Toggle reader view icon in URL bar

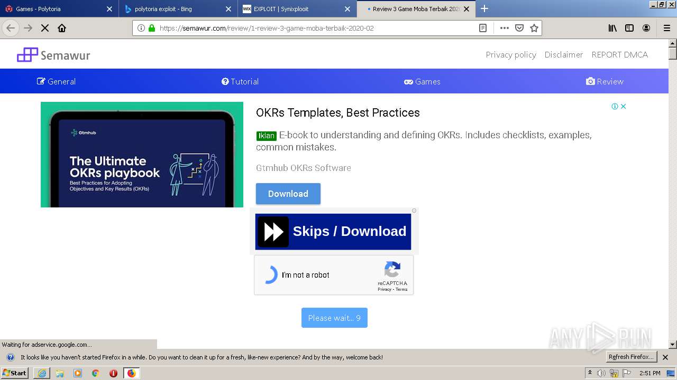click(x=483, y=28)
